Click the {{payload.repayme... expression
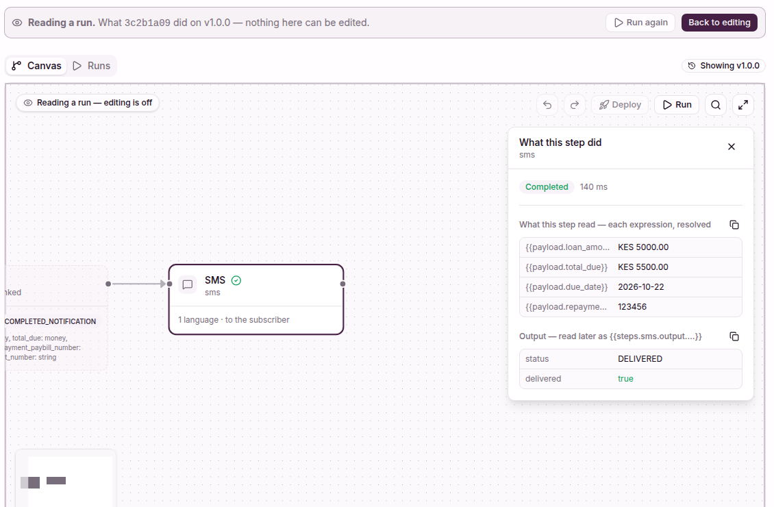 click(x=566, y=306)
